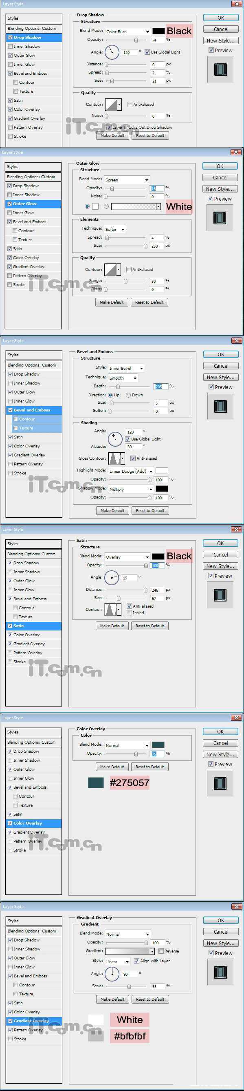Click black shadow color swatch in Drop Shadow
The image size is (244, 1091).
pyautogui.click(x=159, y=31)
